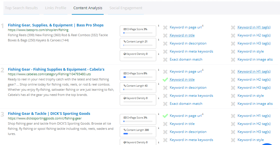The width and height of the screenshot is (280, 145).
Task: Open the Social Engagement tab
Action: pos(126,8)
